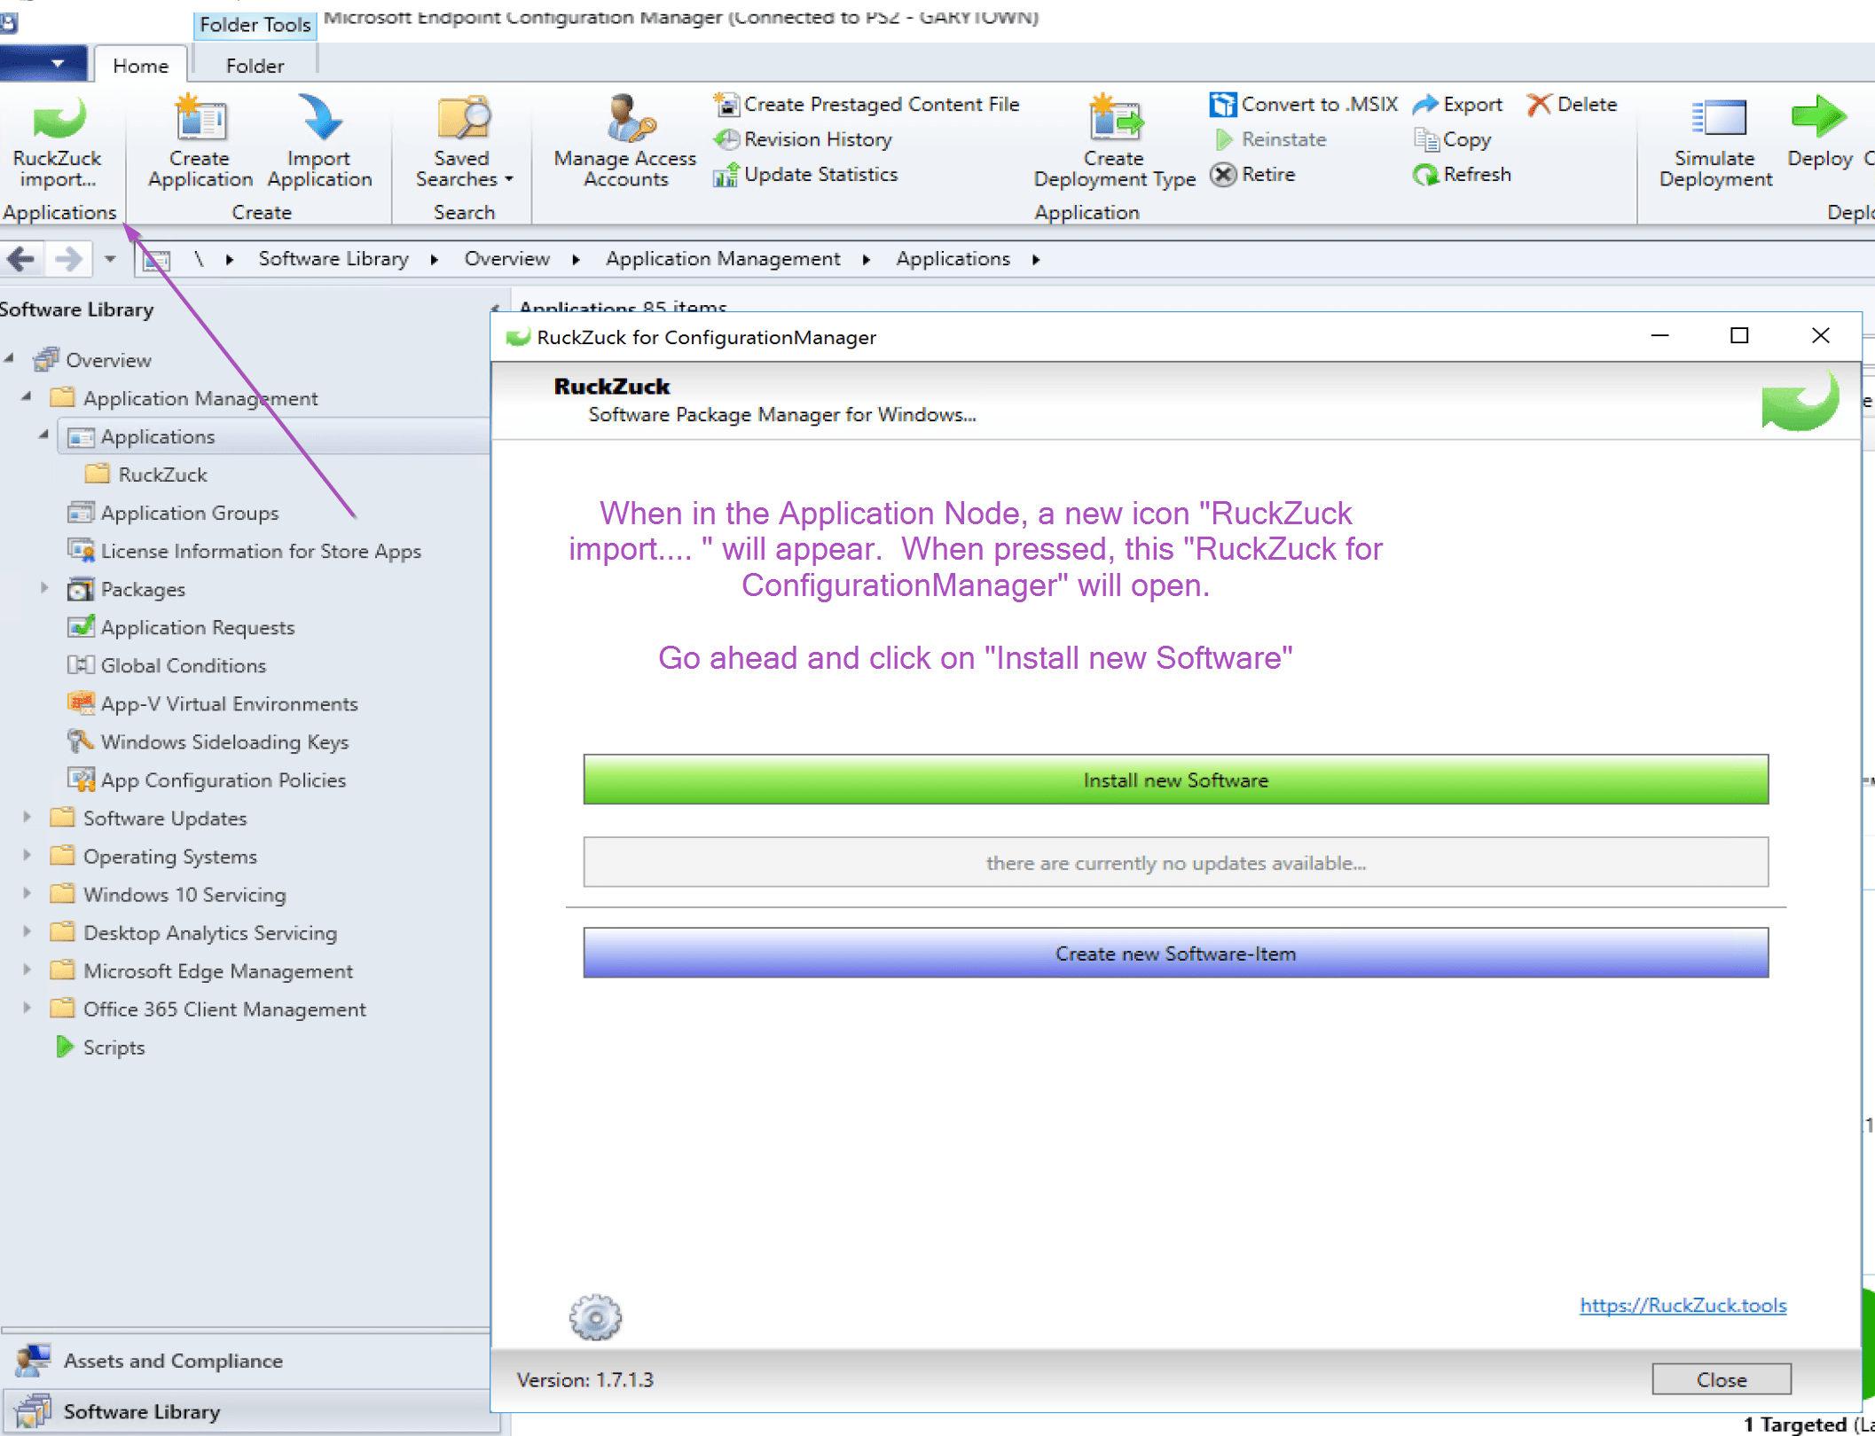
Task: Click the green Install new Software button
Action: point(1175,780)
